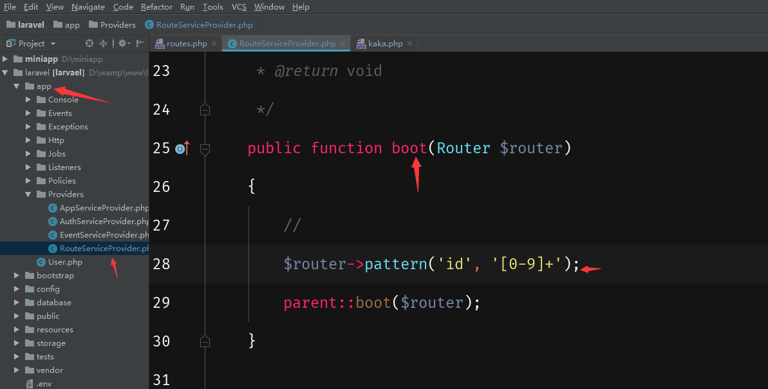
Task: Open the Navigate menu
Action: pos(88,7)
